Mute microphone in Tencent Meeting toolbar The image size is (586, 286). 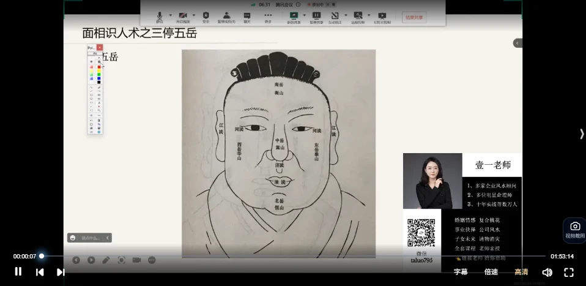(x=160, y=17)
